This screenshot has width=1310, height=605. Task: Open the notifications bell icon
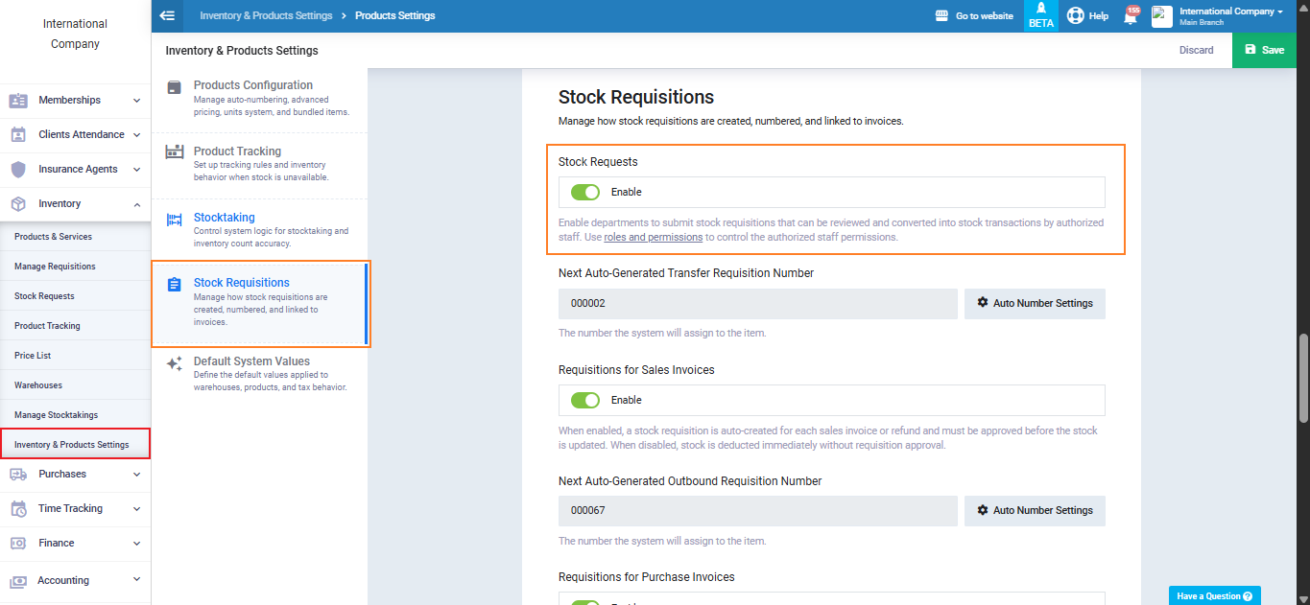coord(1130,16)
